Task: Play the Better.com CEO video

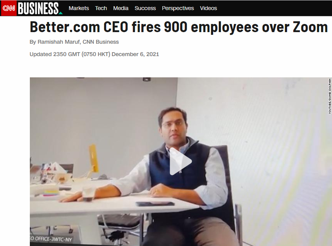Action: pyautogui.click(x=181, y=161)
